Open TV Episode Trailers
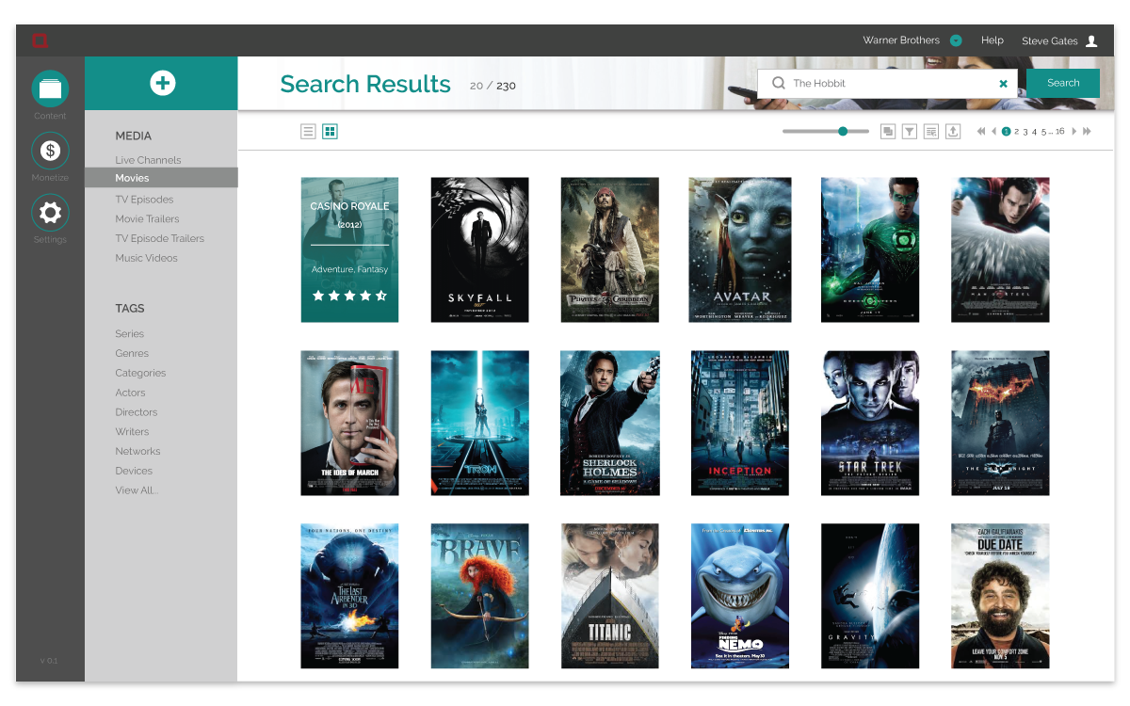 (x=161, y=239)
